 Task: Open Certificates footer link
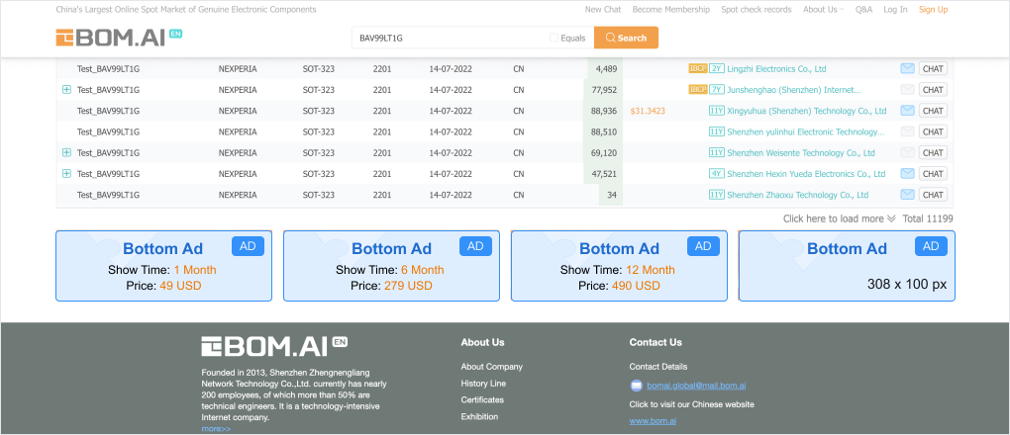(482, 399)
